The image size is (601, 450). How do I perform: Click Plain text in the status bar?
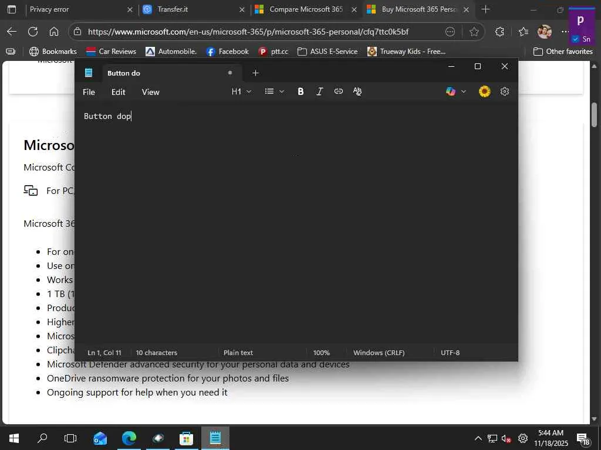238,352
